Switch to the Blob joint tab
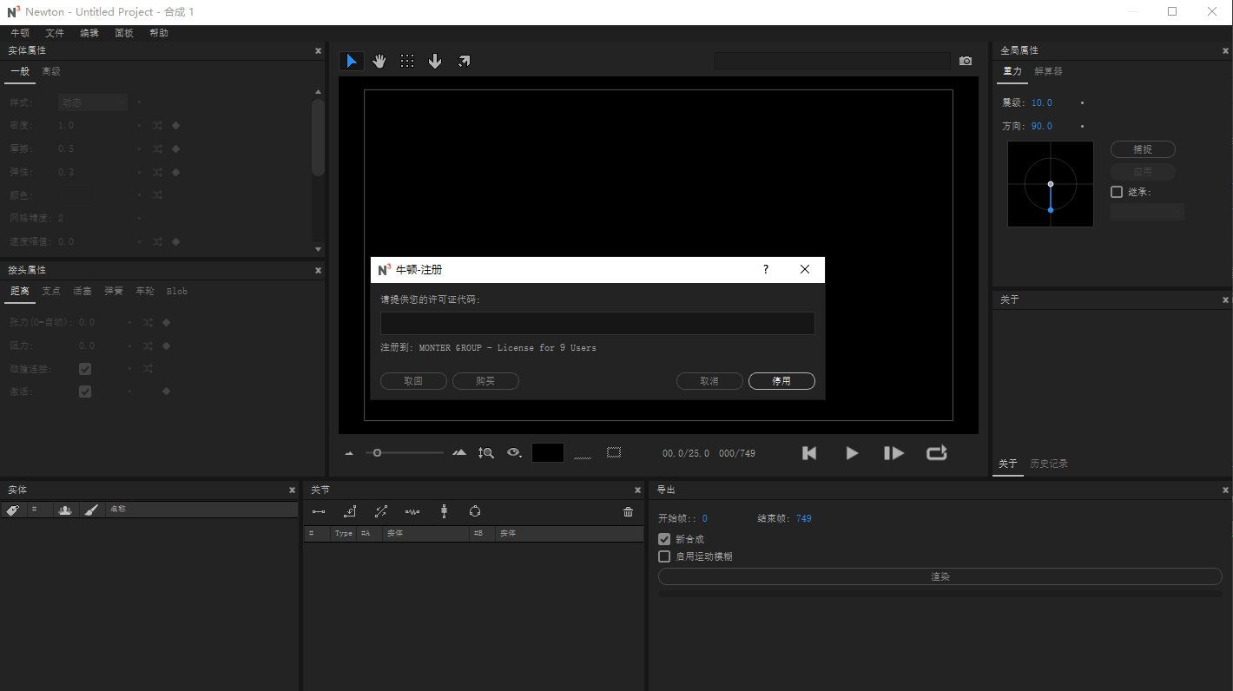Image resolution: width=1233 pixels, height=691 pixels. click(x=177, y=292)
